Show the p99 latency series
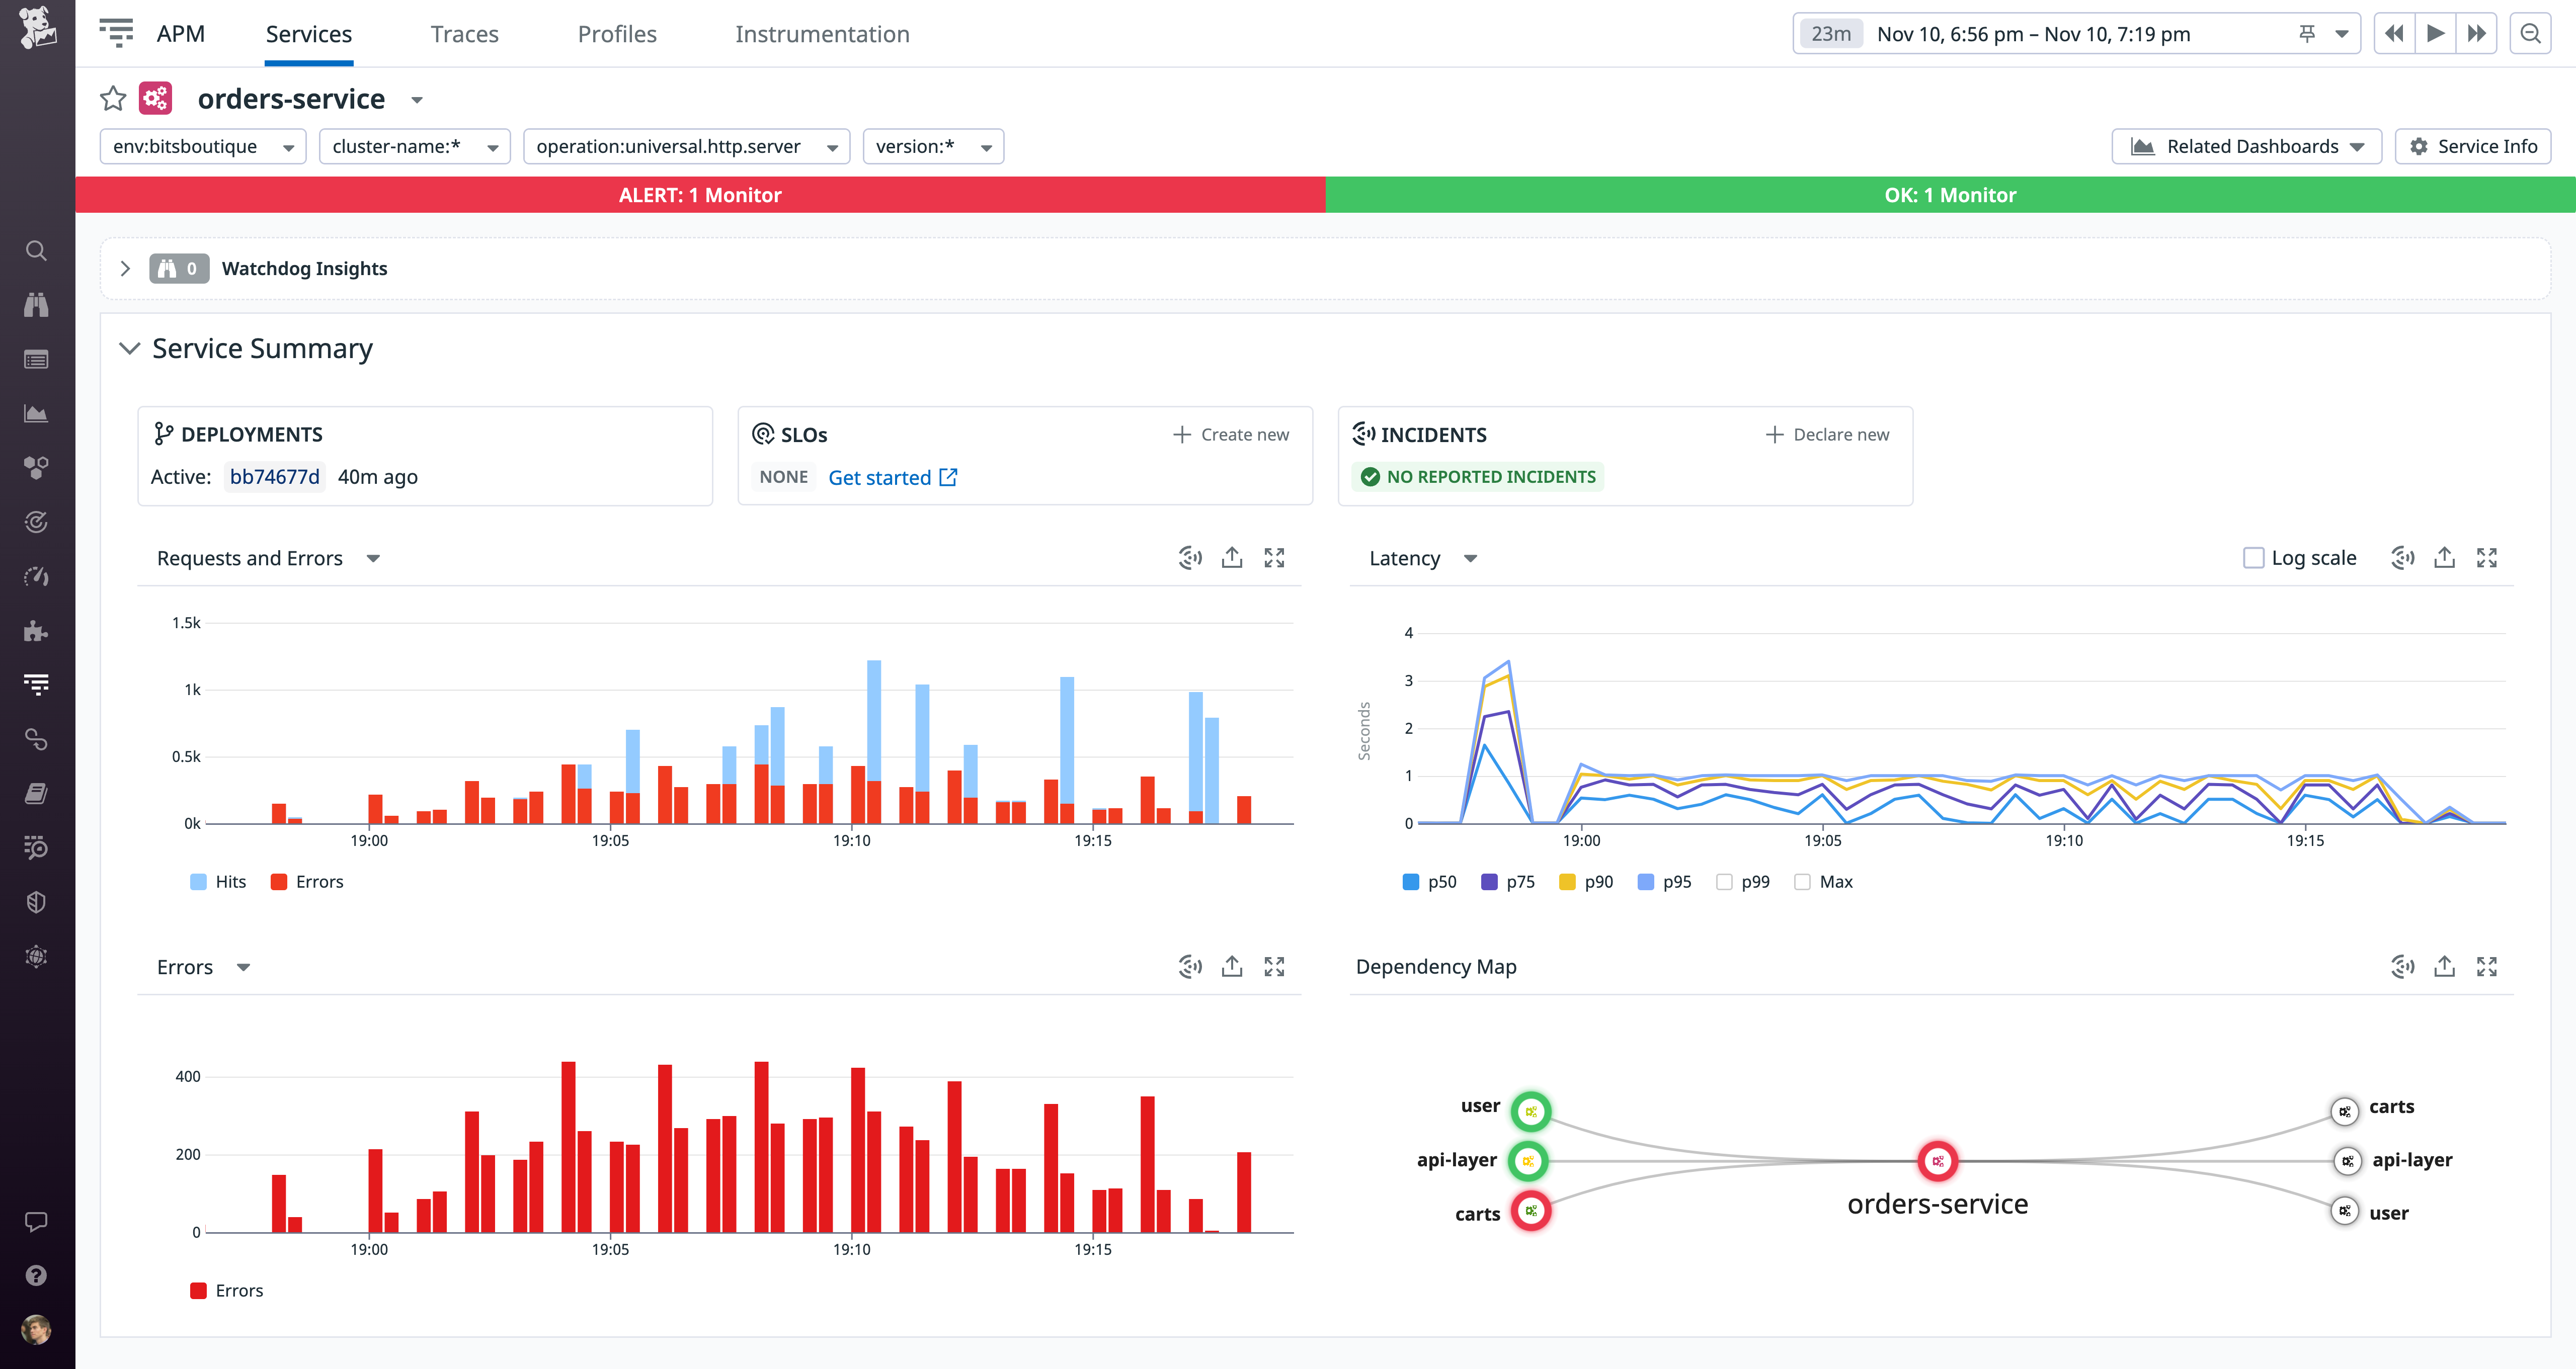Viewport: 2576px width, 1369px height. click(1724, 881)
